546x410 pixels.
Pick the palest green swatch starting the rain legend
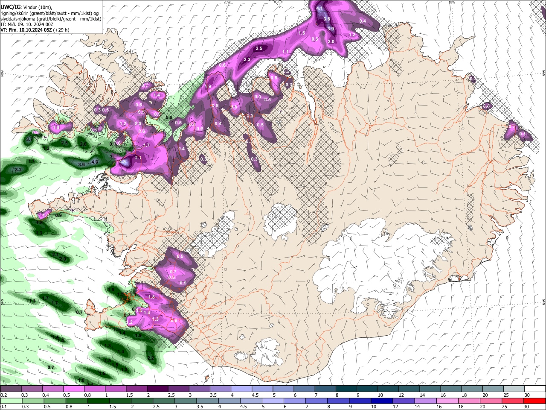tap(11, 401)
